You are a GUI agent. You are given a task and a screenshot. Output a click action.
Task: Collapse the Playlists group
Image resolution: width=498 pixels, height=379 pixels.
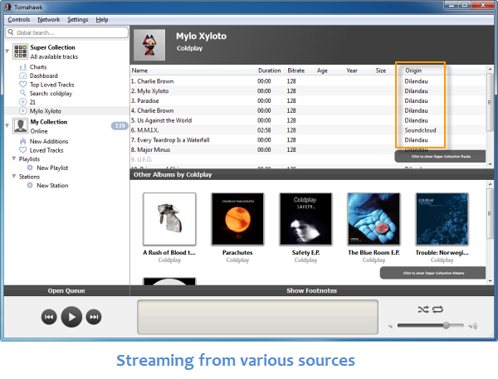[14, 158]
